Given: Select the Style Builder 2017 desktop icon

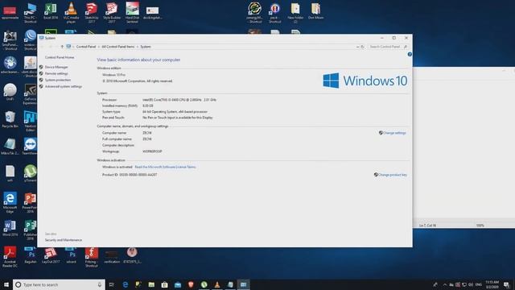Looking at the screenshot, I should click(112, 13).
